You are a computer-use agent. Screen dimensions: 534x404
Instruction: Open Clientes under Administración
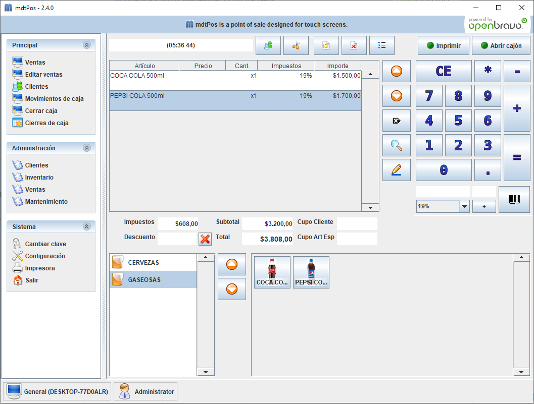click(30, 165)
